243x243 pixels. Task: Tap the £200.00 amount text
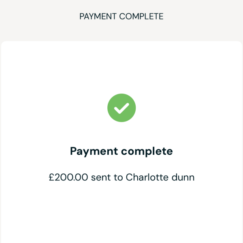click(x=68, y=177)
